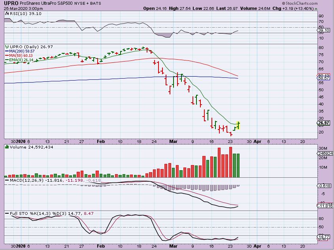Screen dimensions: 334x250
Task: Open the StockCharts.com copyright link
Action: click(x=300, y=4)
